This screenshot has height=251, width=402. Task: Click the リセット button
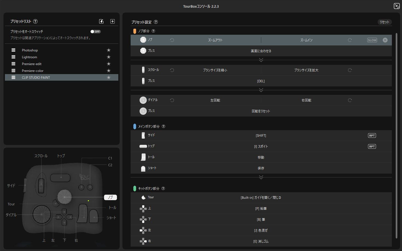(x=384, y=22)
